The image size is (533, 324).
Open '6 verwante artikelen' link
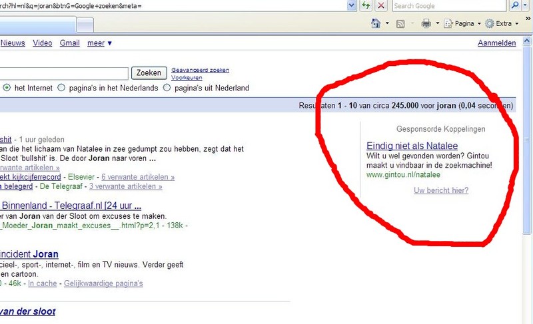138,177
